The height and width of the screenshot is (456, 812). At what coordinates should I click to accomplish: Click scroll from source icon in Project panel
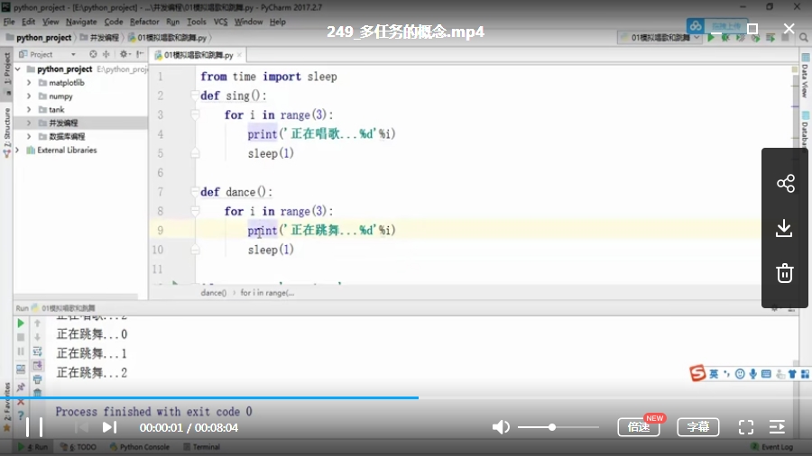(x=93, y=54)
